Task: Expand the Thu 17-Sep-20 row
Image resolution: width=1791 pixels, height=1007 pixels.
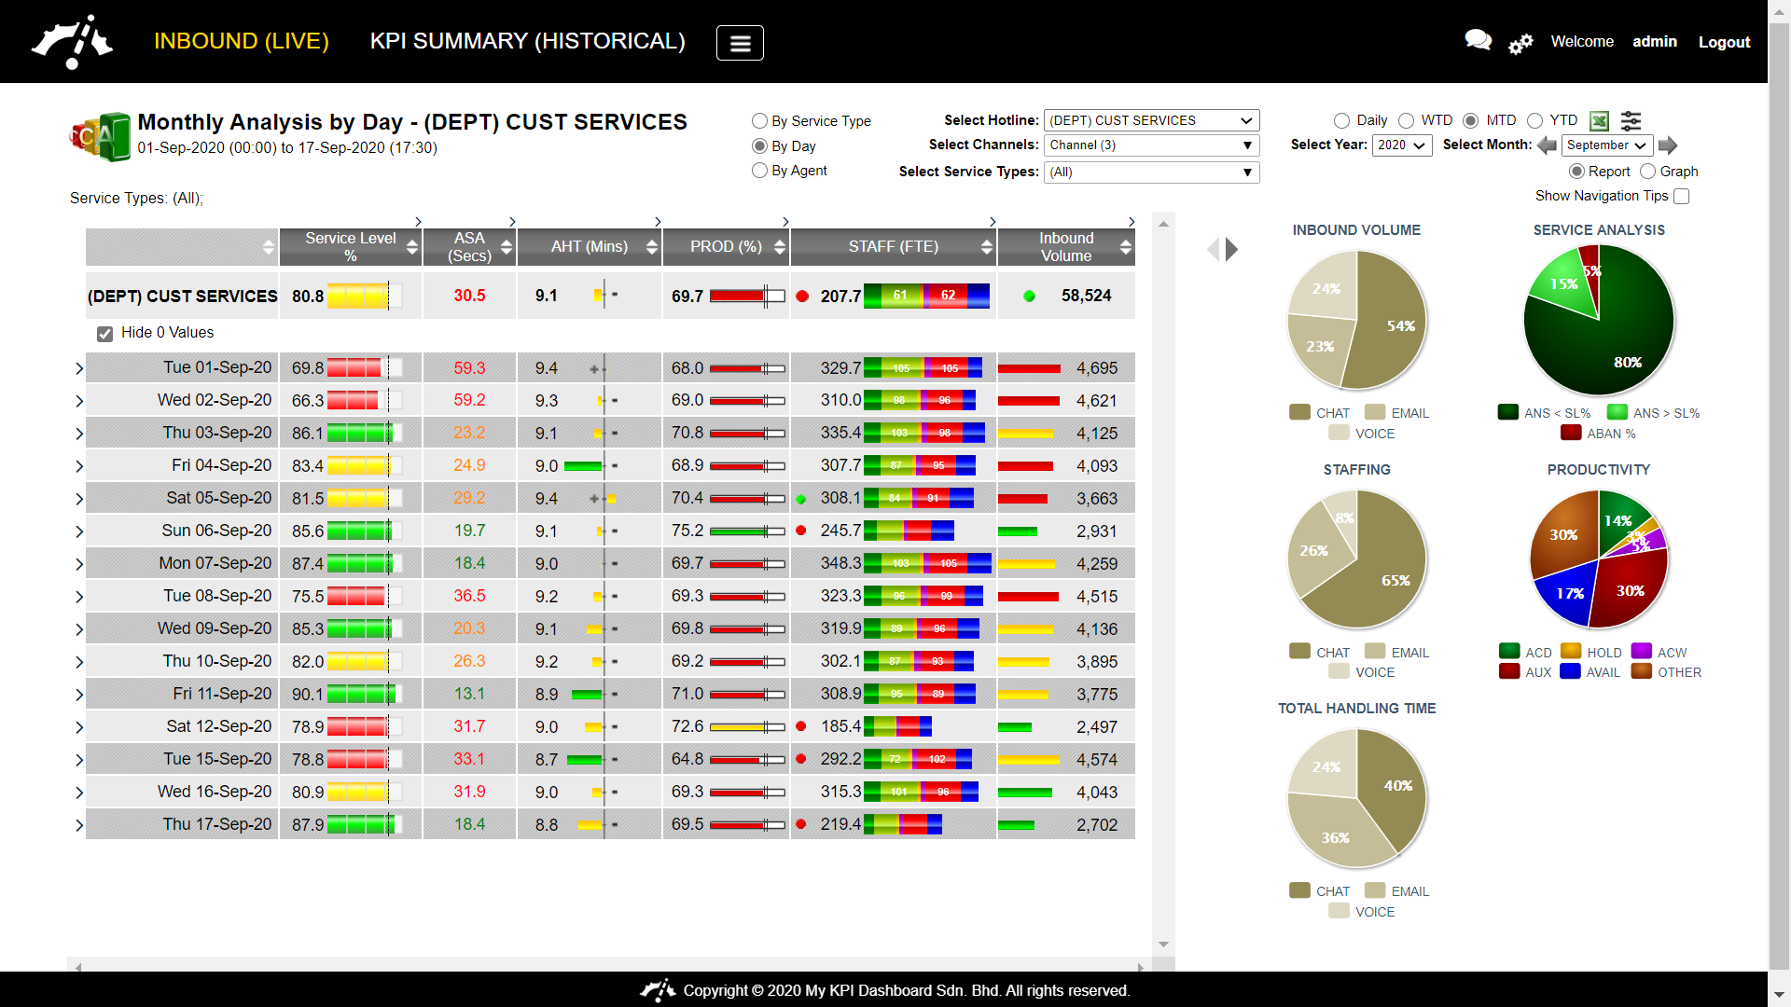Action: (x=79, y=825)
